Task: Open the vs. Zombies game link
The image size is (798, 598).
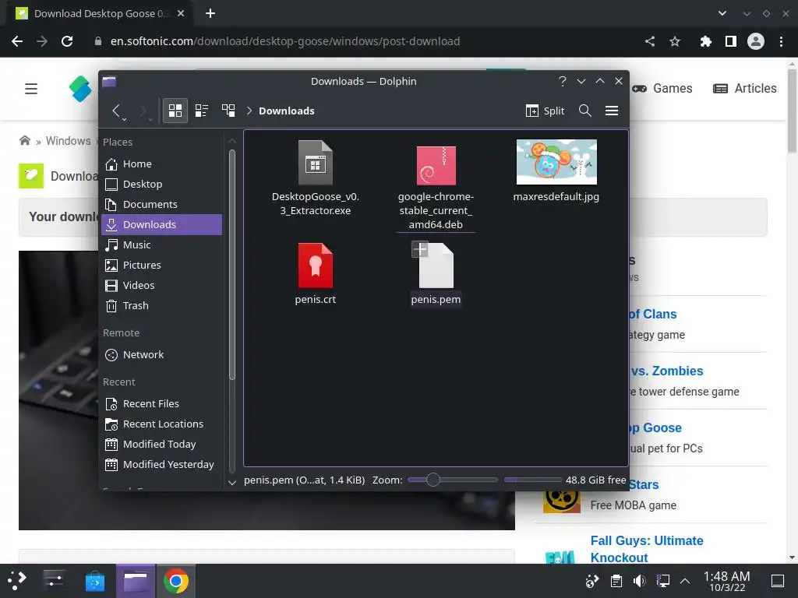Action: [x=667, y=371]
